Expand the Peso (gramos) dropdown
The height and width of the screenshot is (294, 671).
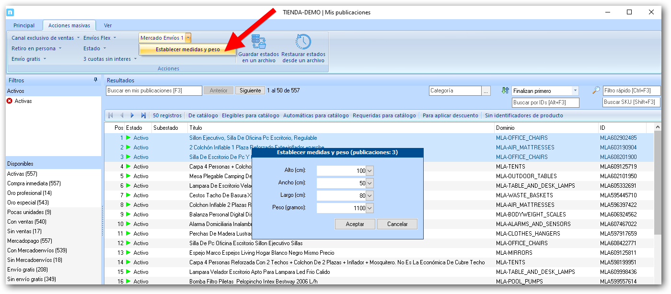[x=370, y=208]
